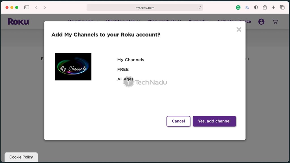Reload the my.roku.com page
The height and width of the screenshot is (163, 290).
pos(200,8)
